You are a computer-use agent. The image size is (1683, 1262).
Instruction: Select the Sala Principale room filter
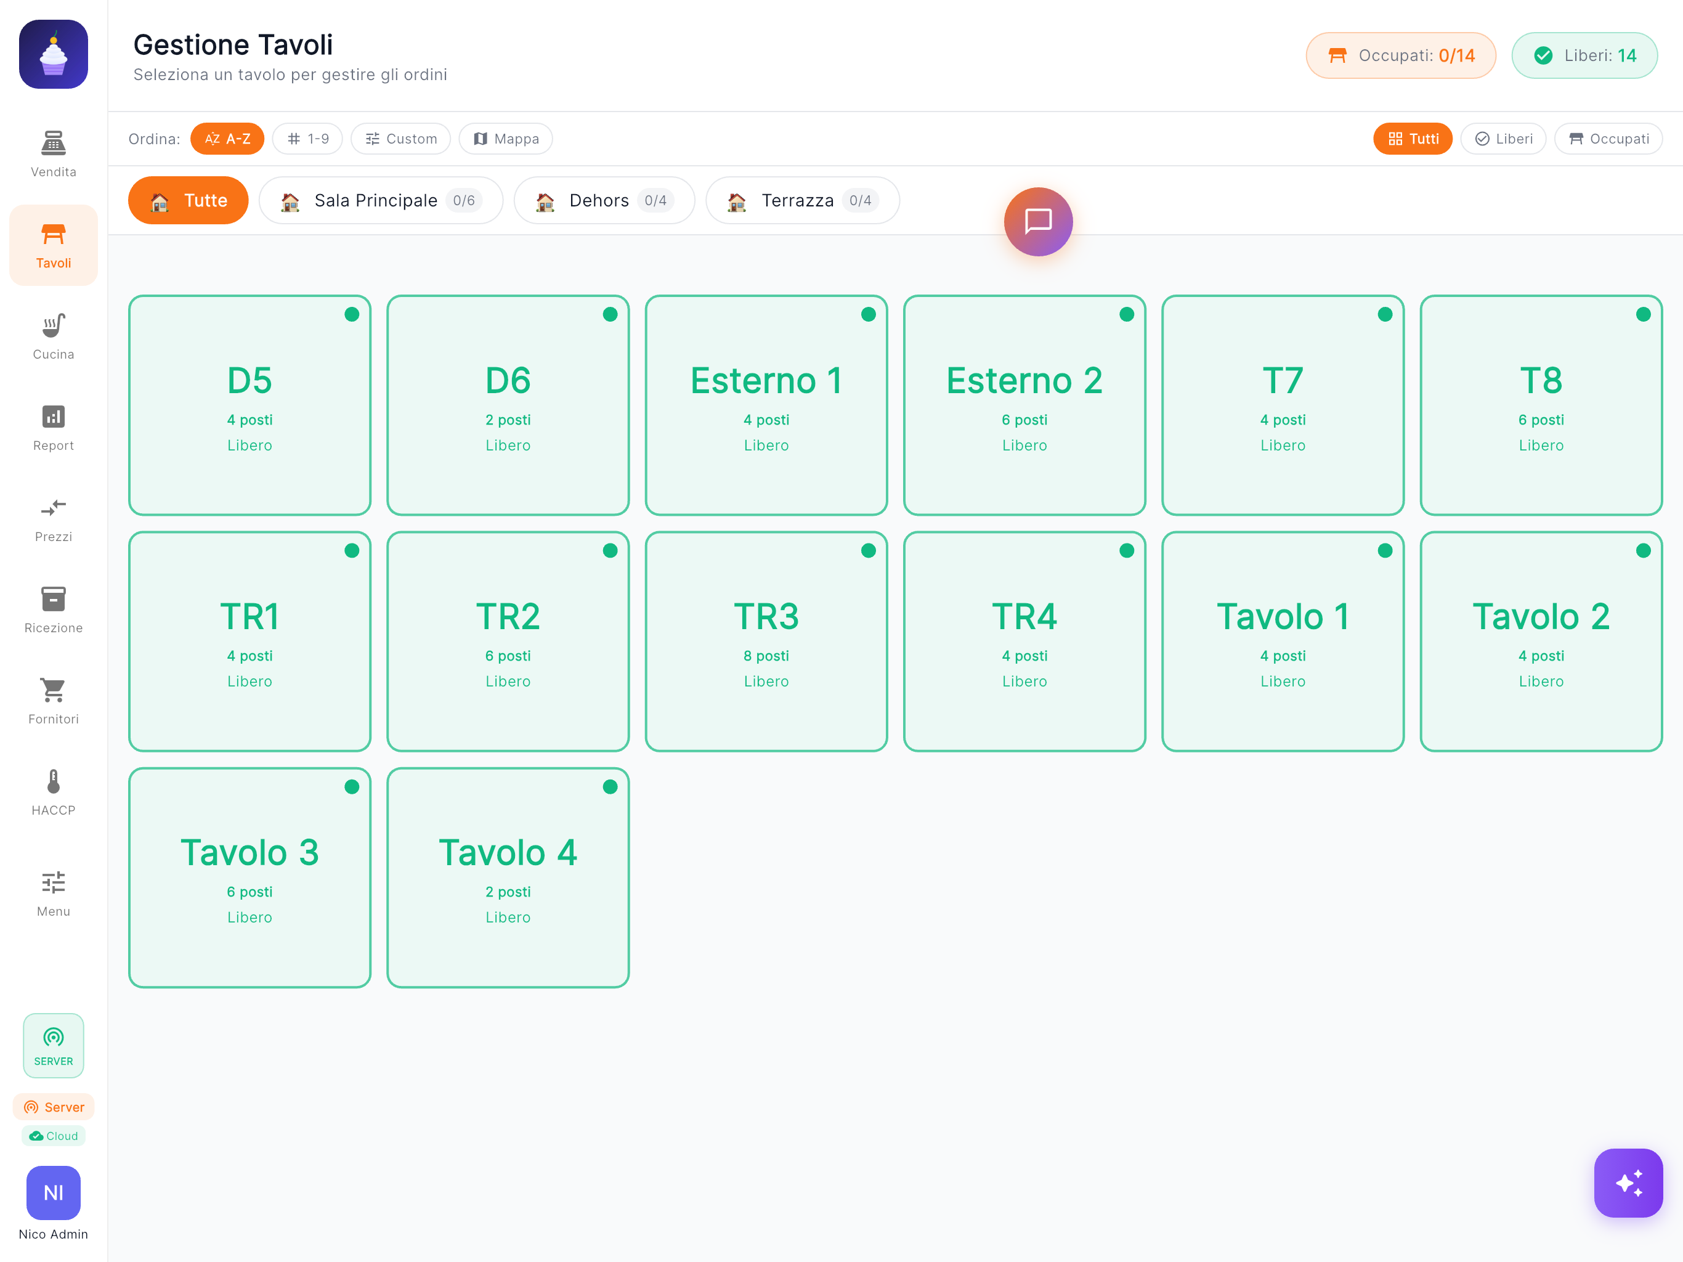381,200
